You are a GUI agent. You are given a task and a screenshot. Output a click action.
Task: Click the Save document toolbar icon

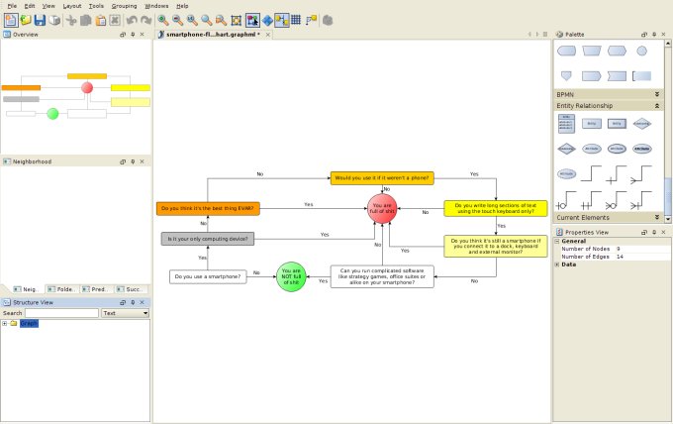pos(41,20)
